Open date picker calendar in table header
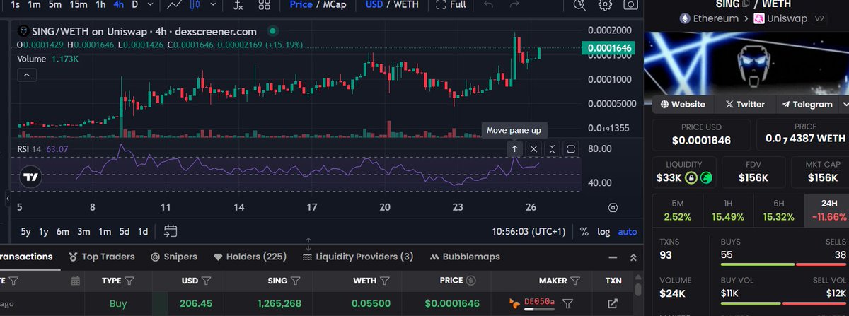Viewport: 849px width, 316px height. coord(76,281)
